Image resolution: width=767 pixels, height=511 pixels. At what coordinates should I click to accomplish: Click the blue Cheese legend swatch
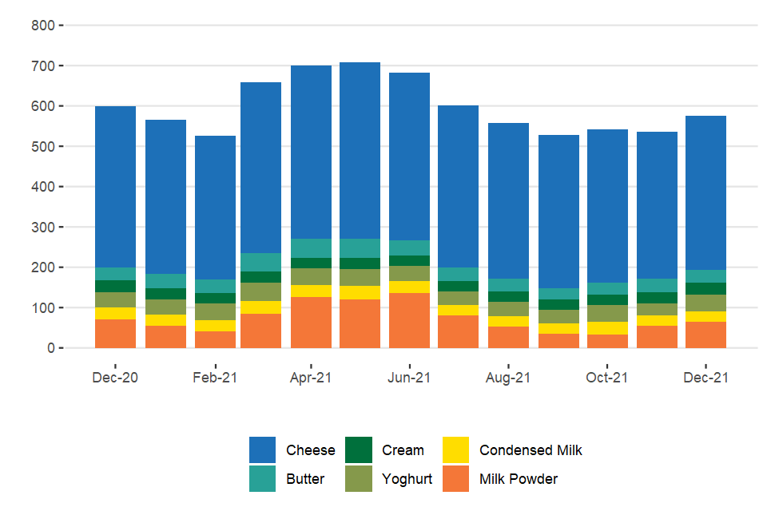tap(263, 450)
